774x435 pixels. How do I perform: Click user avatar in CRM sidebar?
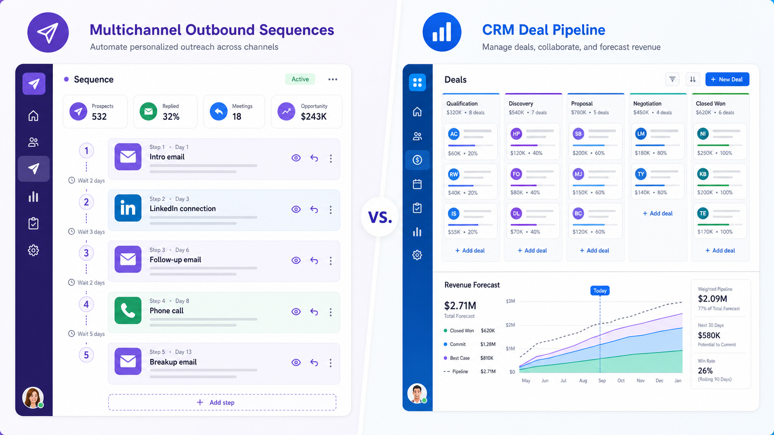point(417,394)
